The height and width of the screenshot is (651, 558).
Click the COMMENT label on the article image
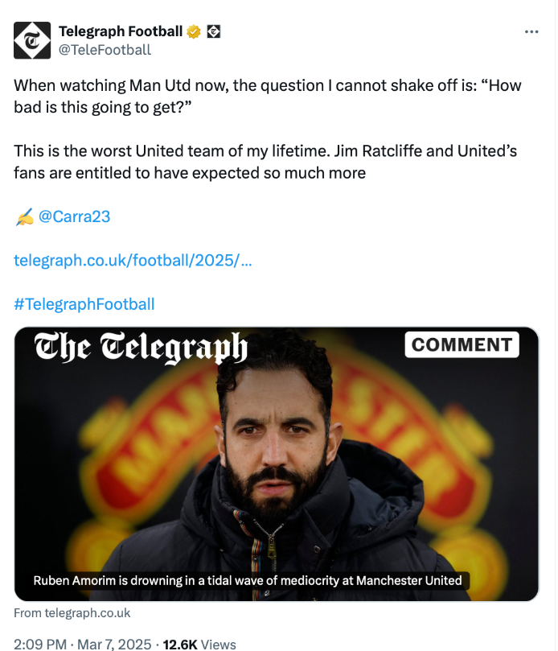(462, 345)
